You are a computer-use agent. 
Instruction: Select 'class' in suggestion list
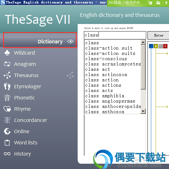pos(113,43)
